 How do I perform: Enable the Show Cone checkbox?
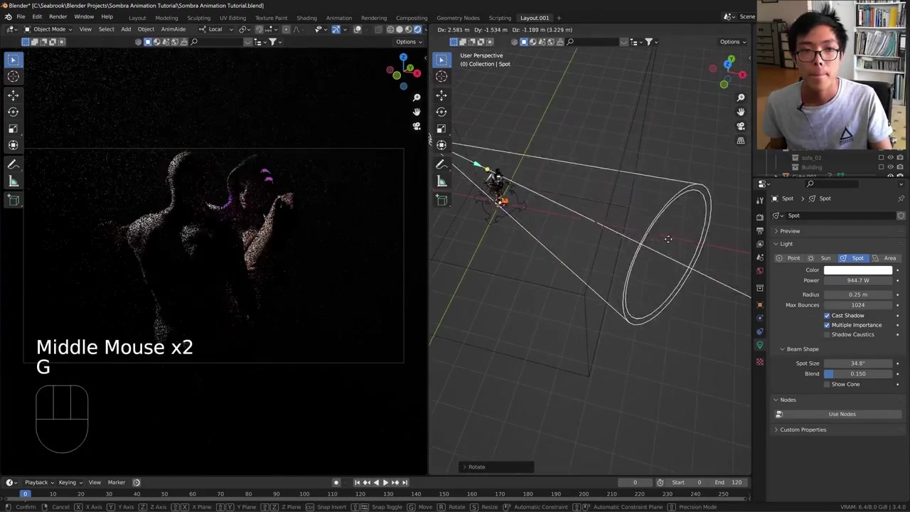(x=827, y=385)
